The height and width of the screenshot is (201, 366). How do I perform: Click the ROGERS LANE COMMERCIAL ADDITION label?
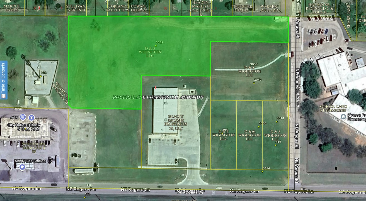pyautogui.click(x=158, y=97)
